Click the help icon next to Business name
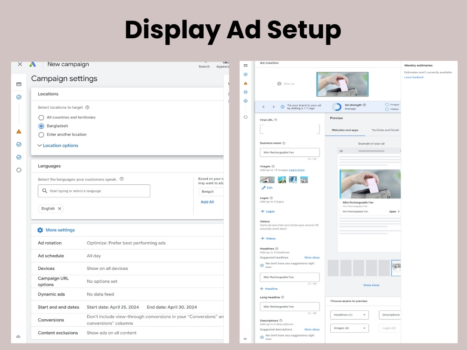This screenshot has height=350, width=467. (x=284, y=143)
